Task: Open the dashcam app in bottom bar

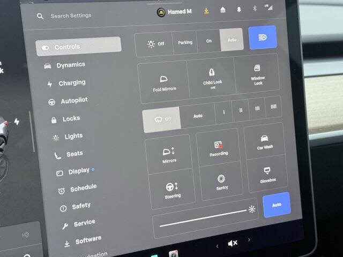Action: coord(174,254)
